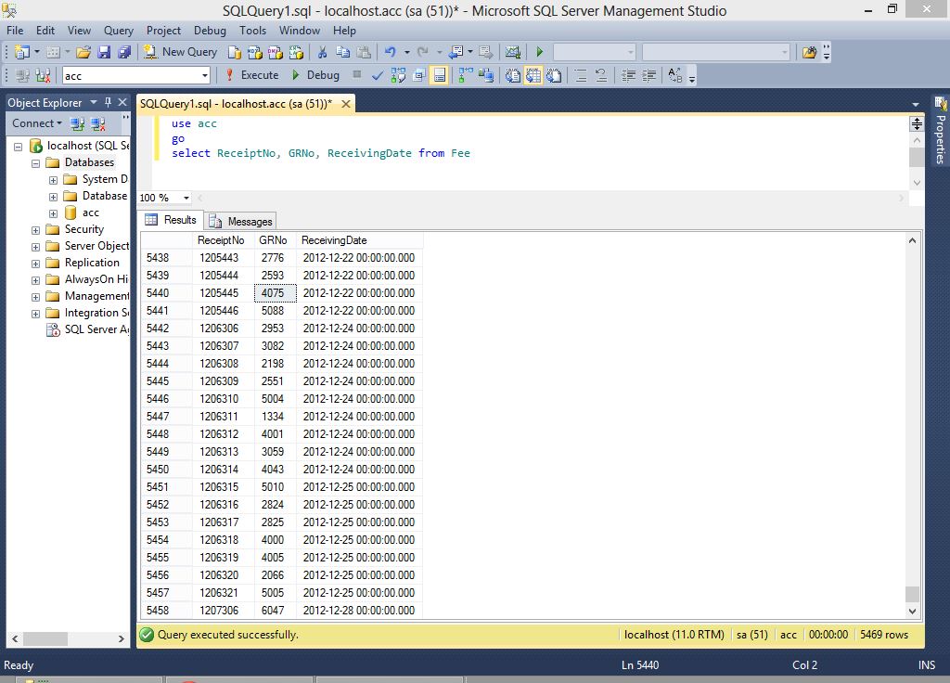Toggle Include Client Statistics
Image resolution: width=950 pixels, height=683 pixels.
pyautogui.click(x=485, y=76)
